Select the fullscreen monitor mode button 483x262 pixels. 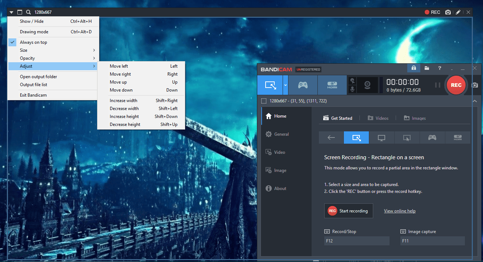click(382, 138)
